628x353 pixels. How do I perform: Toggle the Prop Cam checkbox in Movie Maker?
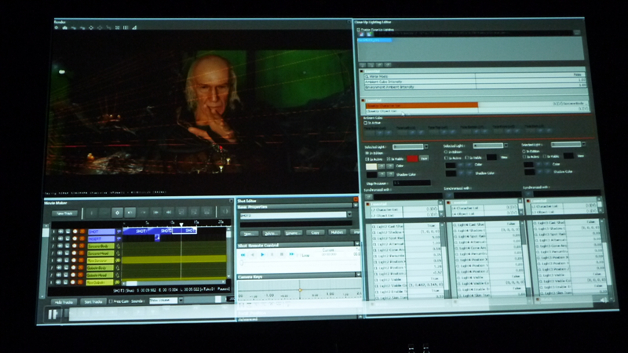(x=111, y=301)
